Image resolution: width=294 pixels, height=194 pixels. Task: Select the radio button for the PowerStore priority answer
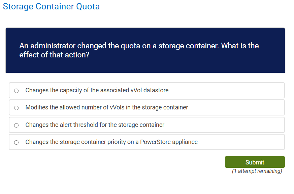[16, 142]
